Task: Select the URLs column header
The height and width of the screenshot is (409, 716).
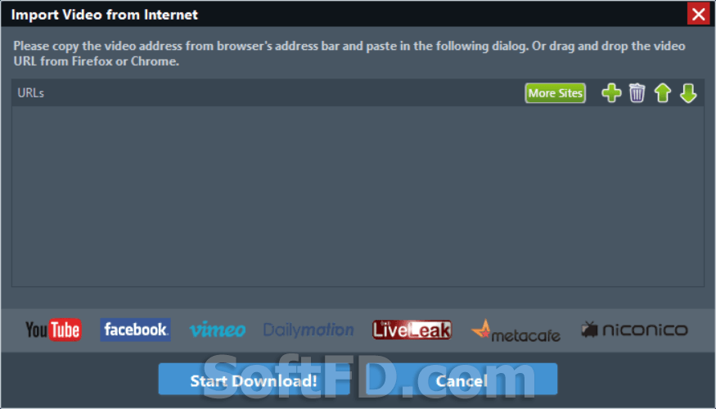Action: [x=30, y=93]
